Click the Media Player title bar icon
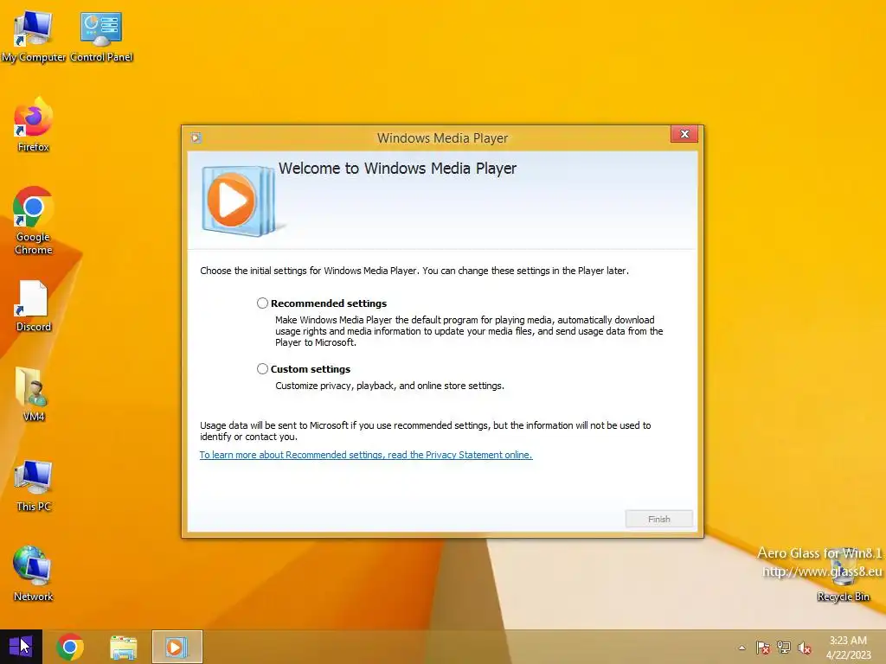 pos(196,137)
